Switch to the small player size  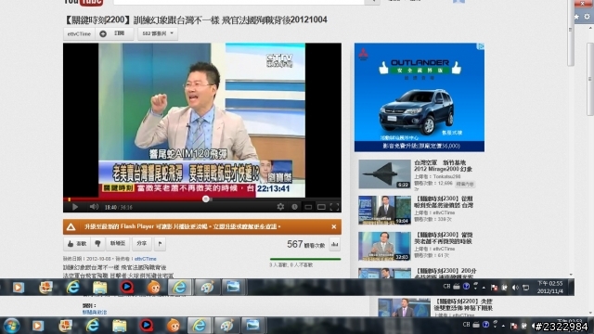[x=308, y=207]
